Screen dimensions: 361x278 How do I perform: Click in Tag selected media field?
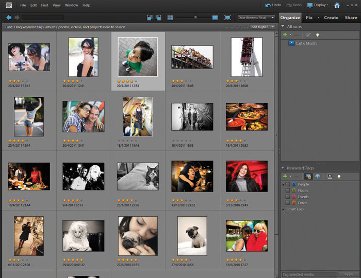[309, 274]
